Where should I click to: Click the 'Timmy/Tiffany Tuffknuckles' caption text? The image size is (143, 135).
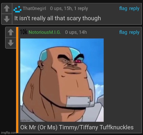click(96, 127)
